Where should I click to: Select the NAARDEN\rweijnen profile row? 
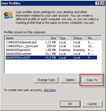tap(51, 54)
